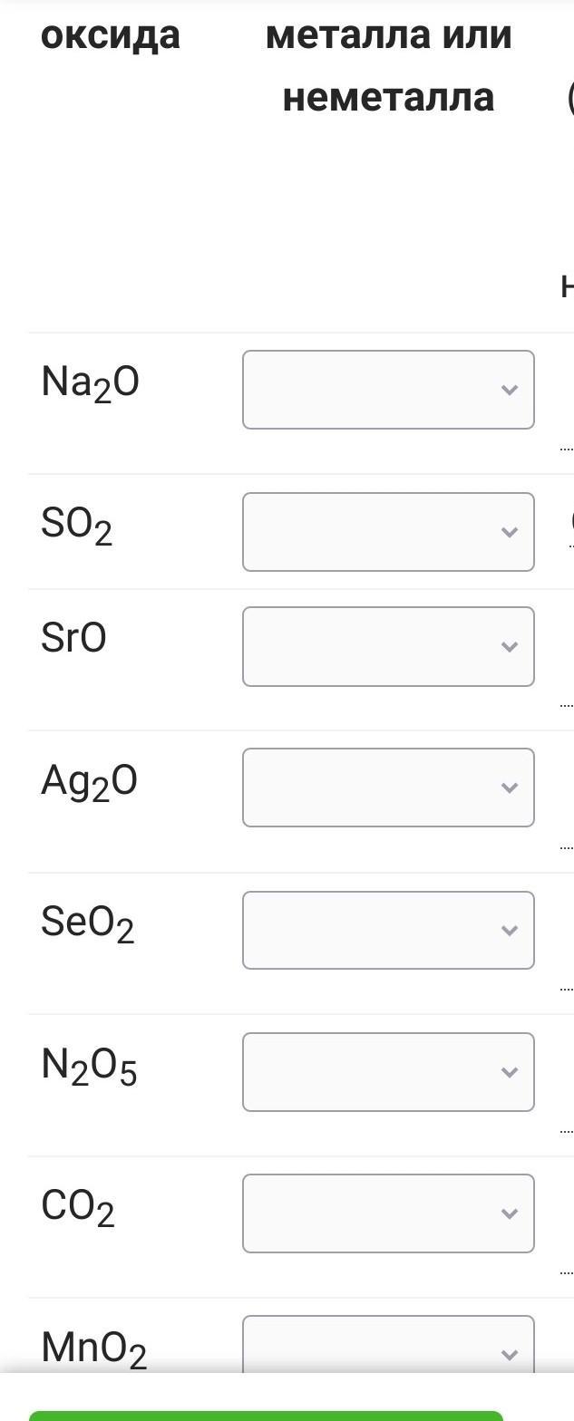Click the MnO₂ formula text

pyautogui.click(x=93, y=1348)
